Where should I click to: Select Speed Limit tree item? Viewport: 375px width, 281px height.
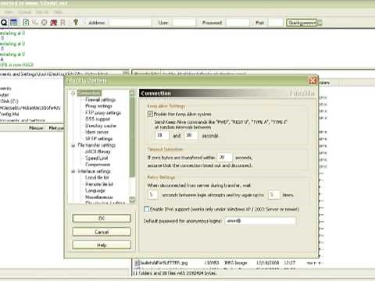[96, 158]
